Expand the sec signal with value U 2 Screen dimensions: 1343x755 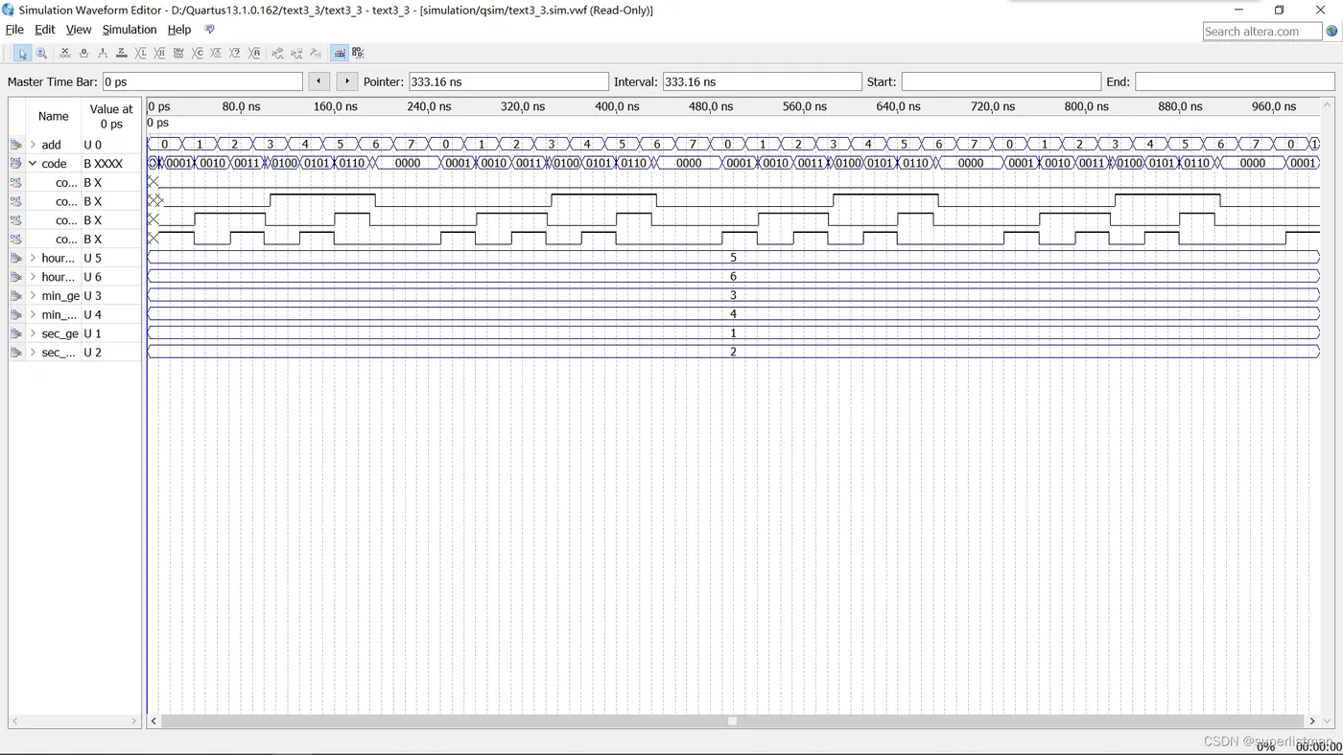click(33, 353)
